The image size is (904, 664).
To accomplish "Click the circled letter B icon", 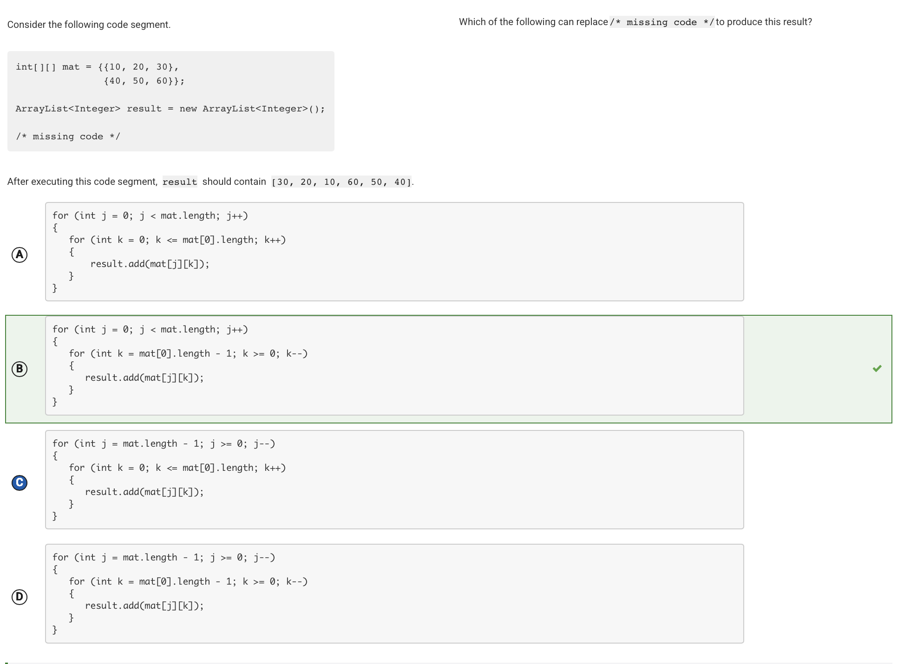I will point(19,369).
